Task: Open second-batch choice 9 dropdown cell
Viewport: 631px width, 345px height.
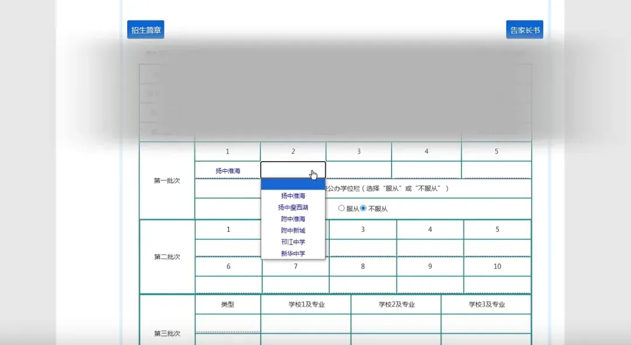Action: [430, 285]
